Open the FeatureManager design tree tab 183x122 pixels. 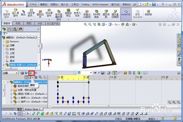point(4,29)
